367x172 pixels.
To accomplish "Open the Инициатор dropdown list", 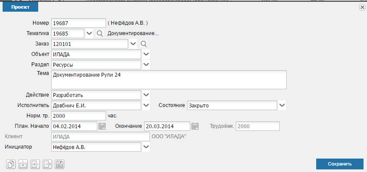I will coord(146,147).
